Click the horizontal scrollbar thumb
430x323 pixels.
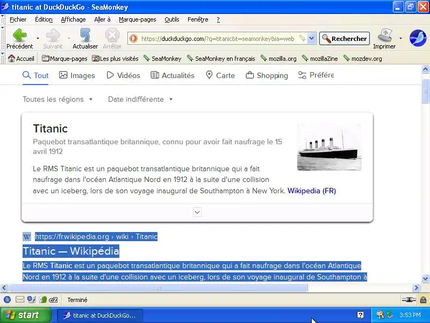(x=159, y=288)
